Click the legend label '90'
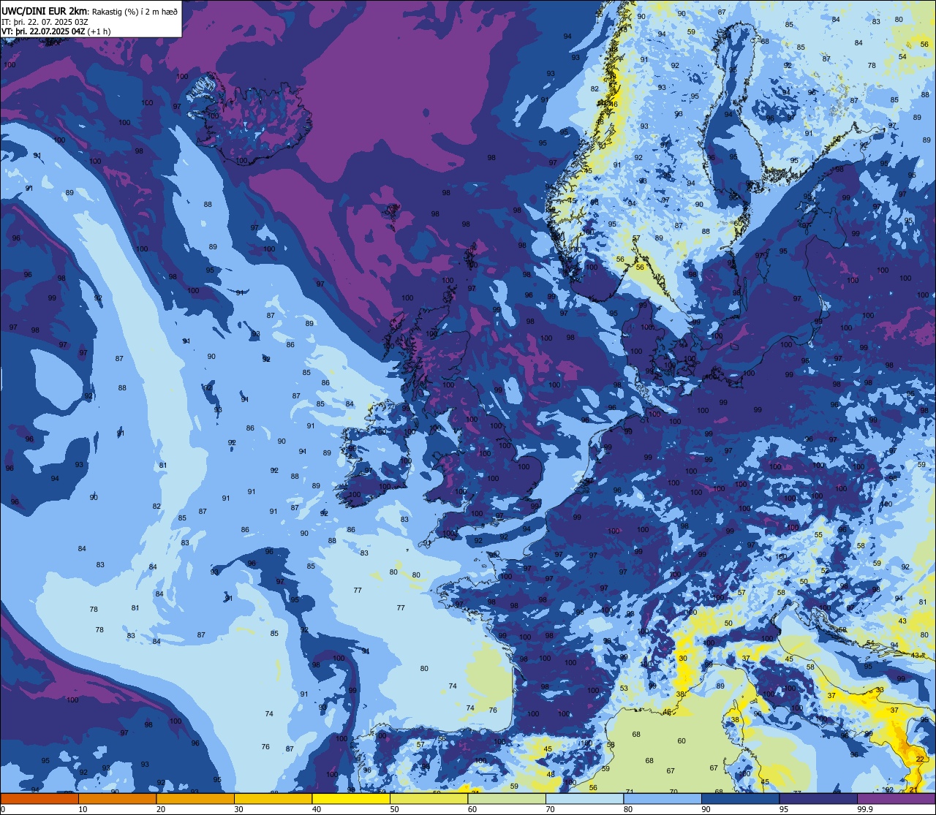Viewport: 936px width, 815px height. pos(706,809)
